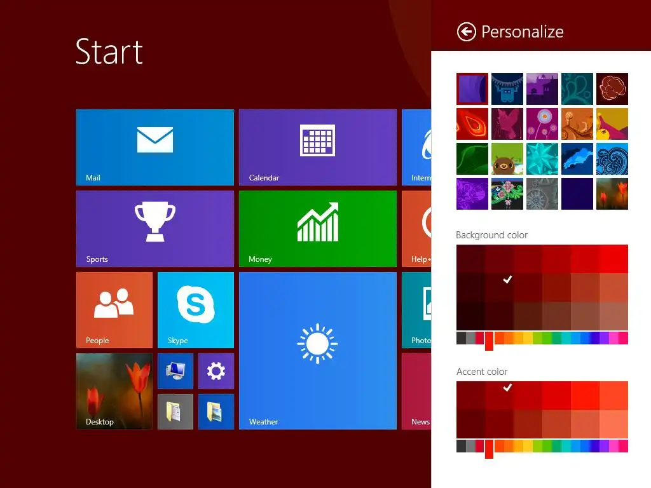Screen dimensions: 651x488
Task: Pick yellow on the Background color hue strip
Action: click(527, 338)
